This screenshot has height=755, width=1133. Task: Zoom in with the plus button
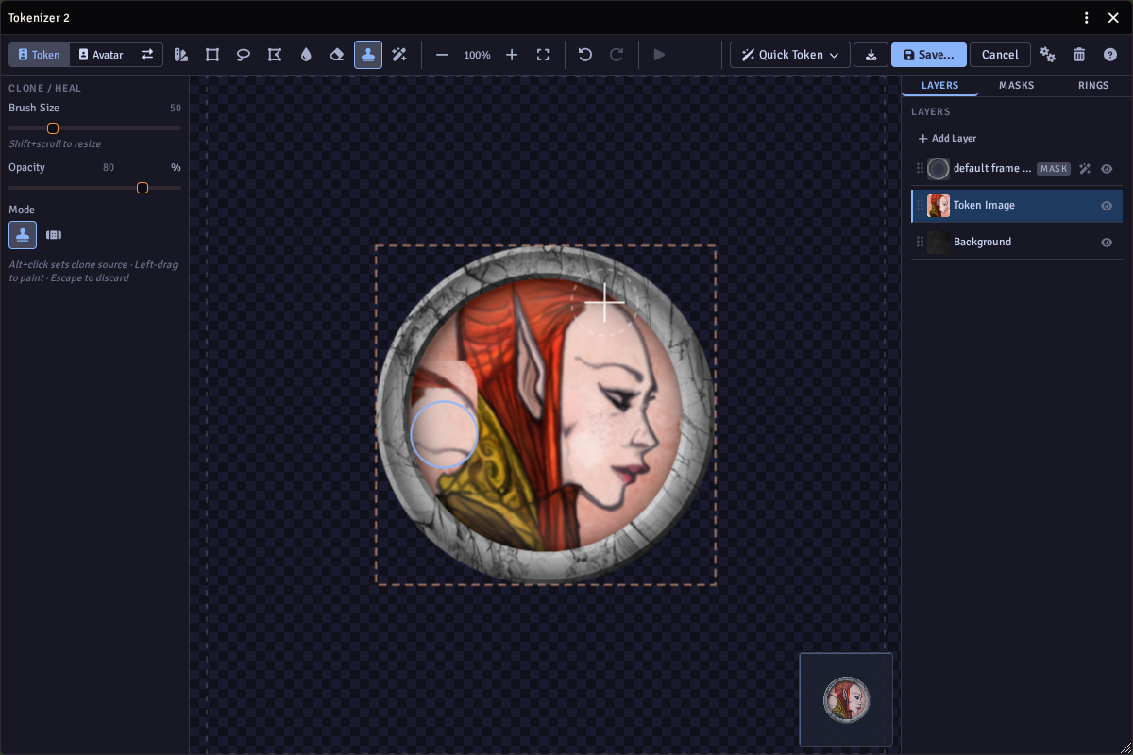512,55
